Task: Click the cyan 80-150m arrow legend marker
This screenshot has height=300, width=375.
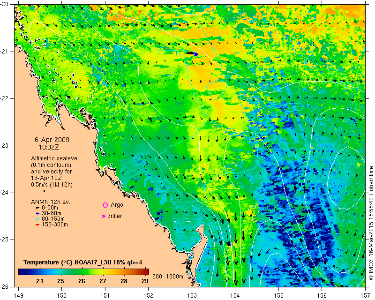Action: pos(37,219)
